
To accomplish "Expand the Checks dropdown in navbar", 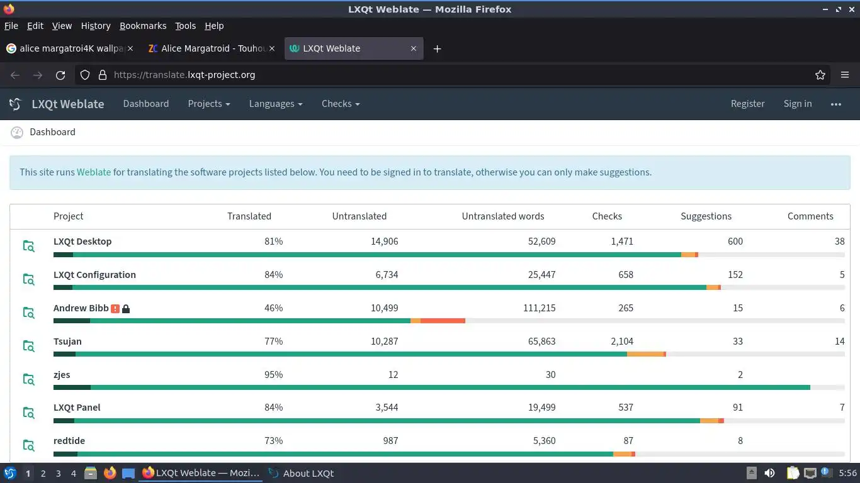I will coord(341,104).
